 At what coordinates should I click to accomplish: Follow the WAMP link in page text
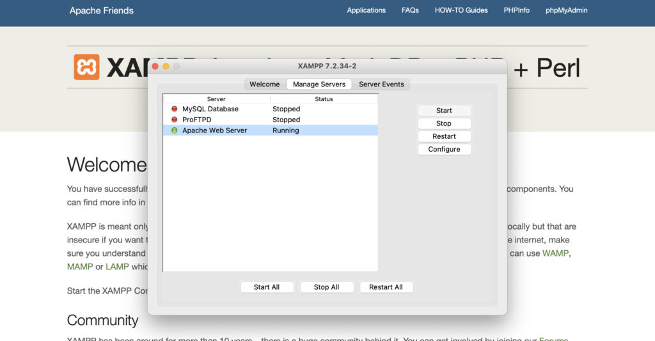click(x=556, y=253)
